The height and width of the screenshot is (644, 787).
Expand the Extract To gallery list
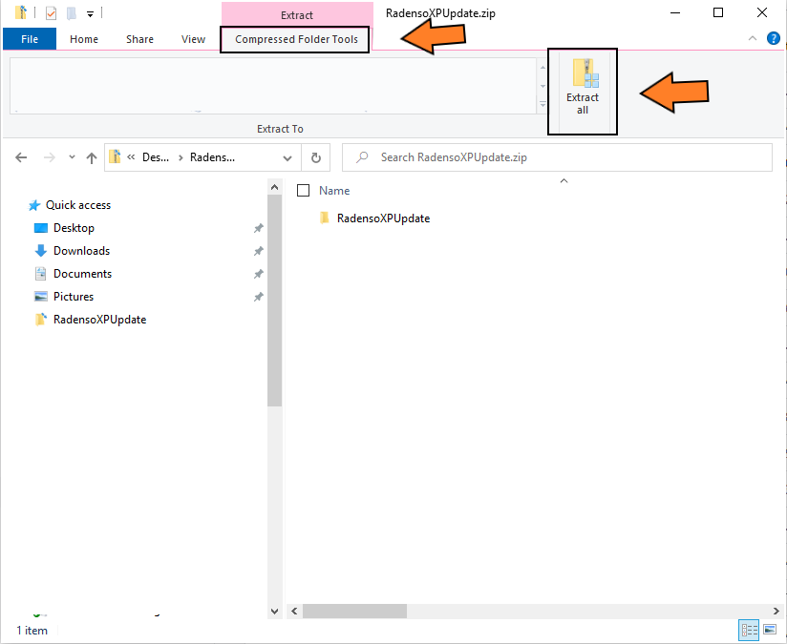(x=542, y=105)
